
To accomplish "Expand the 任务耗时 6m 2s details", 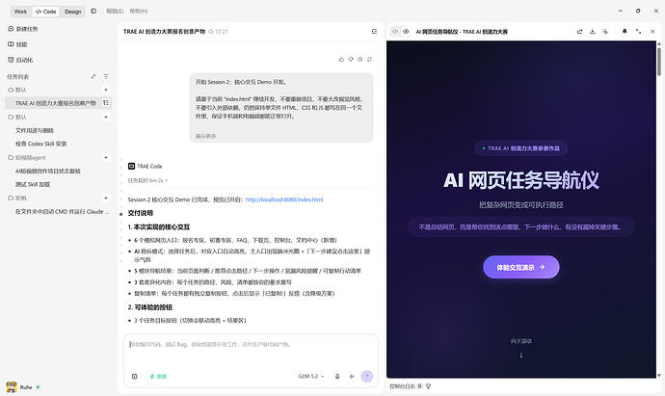I will [x=148, y=180].
